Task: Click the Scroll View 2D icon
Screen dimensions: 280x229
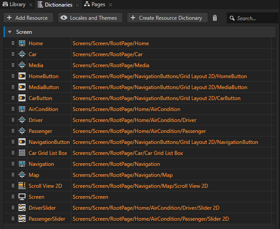Action: (22, 186)
